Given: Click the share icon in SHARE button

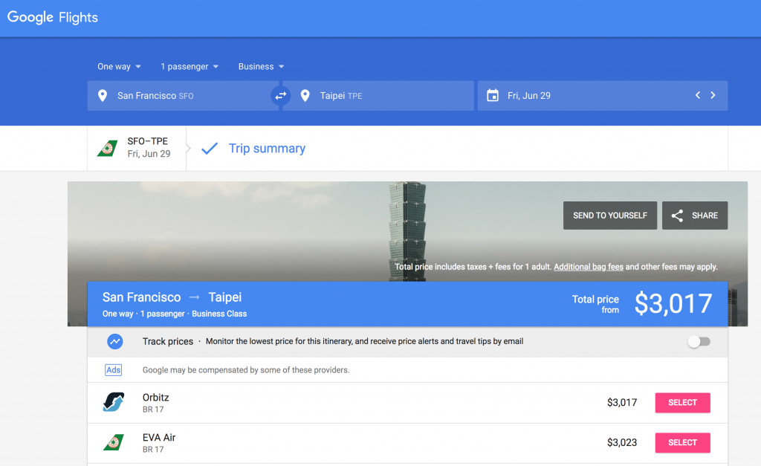Looking at the screenshot, I should pos(677,216).
